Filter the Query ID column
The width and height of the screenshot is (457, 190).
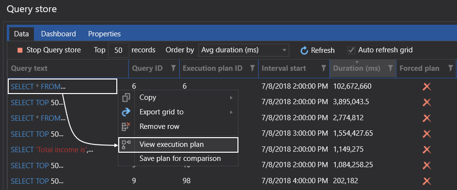pyautogui.click(x=173, y=68)
